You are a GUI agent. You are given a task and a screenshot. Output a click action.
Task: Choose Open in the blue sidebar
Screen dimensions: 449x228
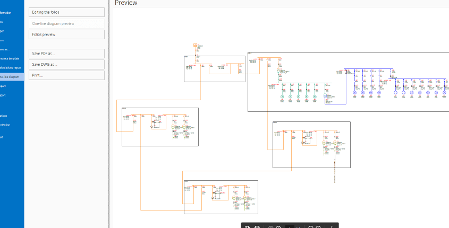pos(2,31)
